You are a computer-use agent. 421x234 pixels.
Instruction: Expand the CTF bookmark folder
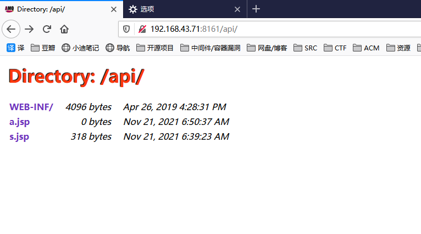click(335, 48)
